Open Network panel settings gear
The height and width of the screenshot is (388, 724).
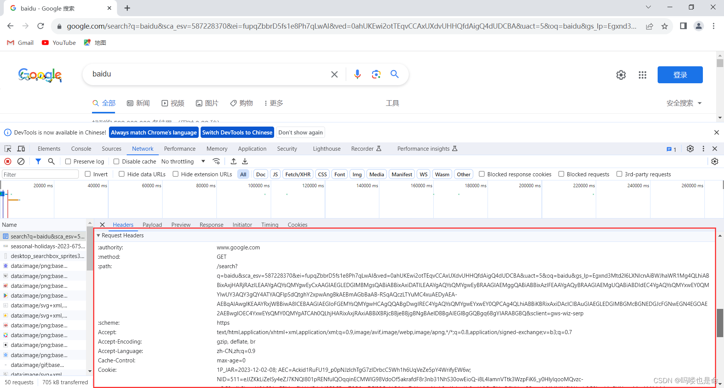(x=715, y=161)
